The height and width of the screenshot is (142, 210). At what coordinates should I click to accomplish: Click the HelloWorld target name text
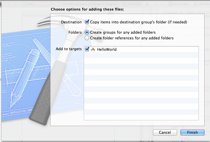(x=107, y=49)
